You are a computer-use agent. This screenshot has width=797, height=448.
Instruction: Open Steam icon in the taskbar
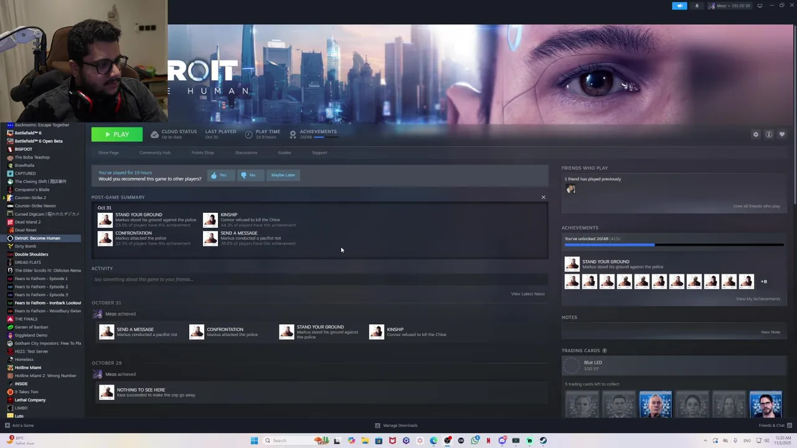[x=543, y=441]
